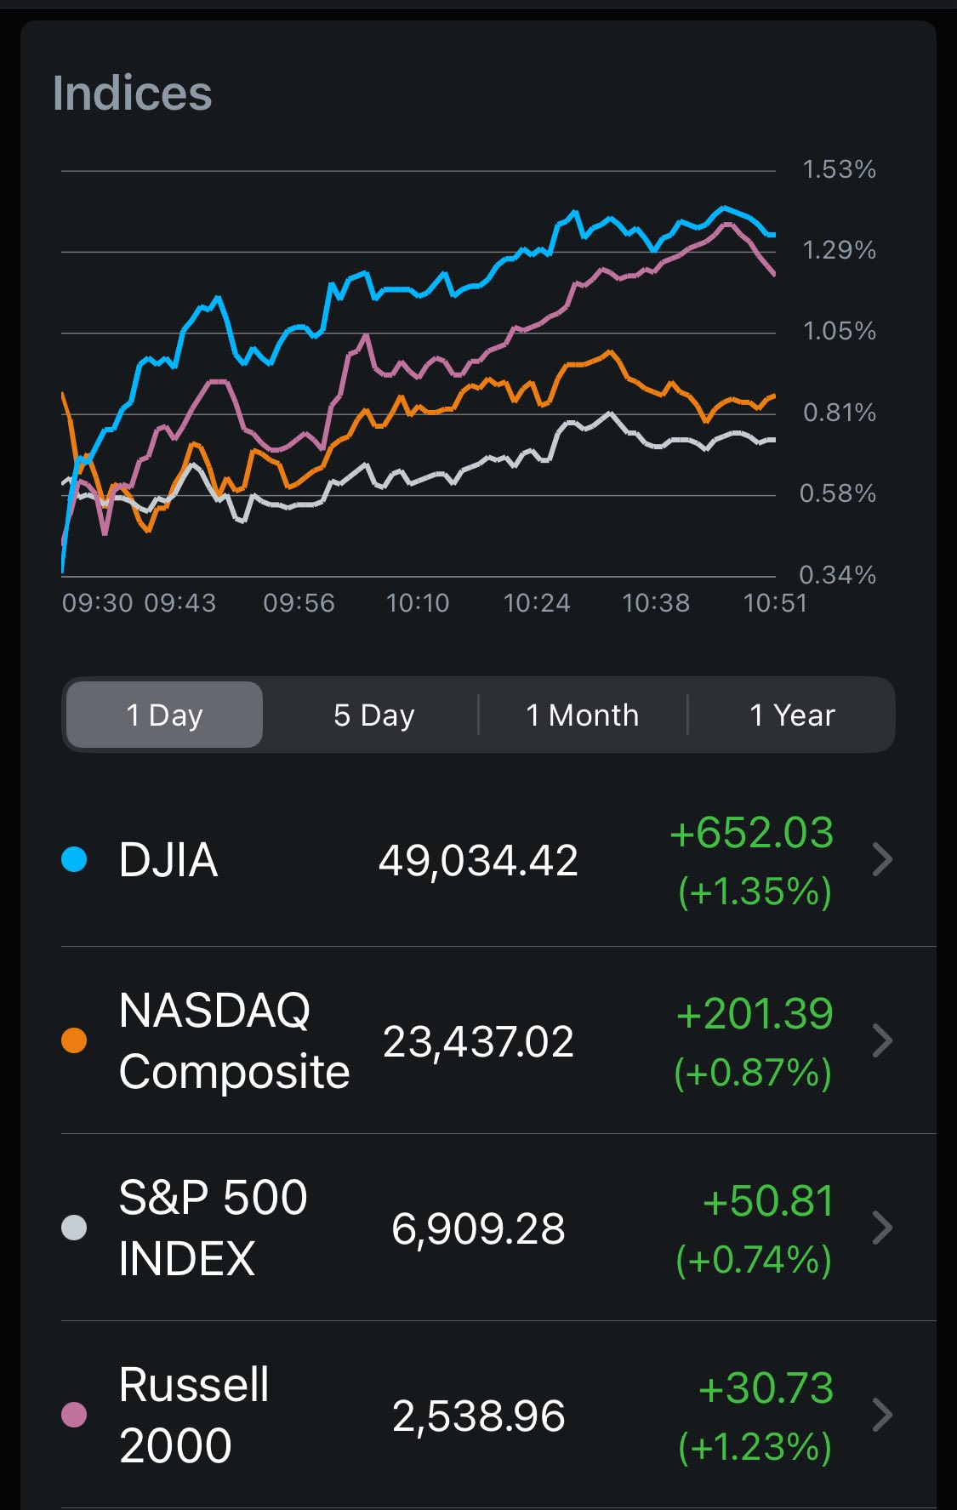Switch to the 5 Day tab
The height and width of the screenshot is (1510, 957).
(x=373, y=715)
